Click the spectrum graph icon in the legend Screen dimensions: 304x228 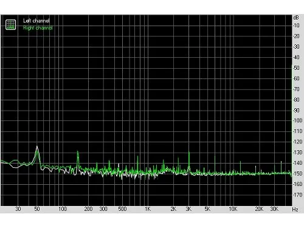point(10,24)
